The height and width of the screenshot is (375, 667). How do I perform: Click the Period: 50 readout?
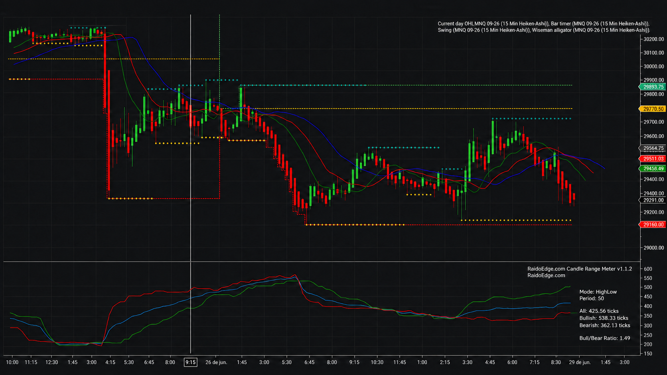(x=592, y=298)
